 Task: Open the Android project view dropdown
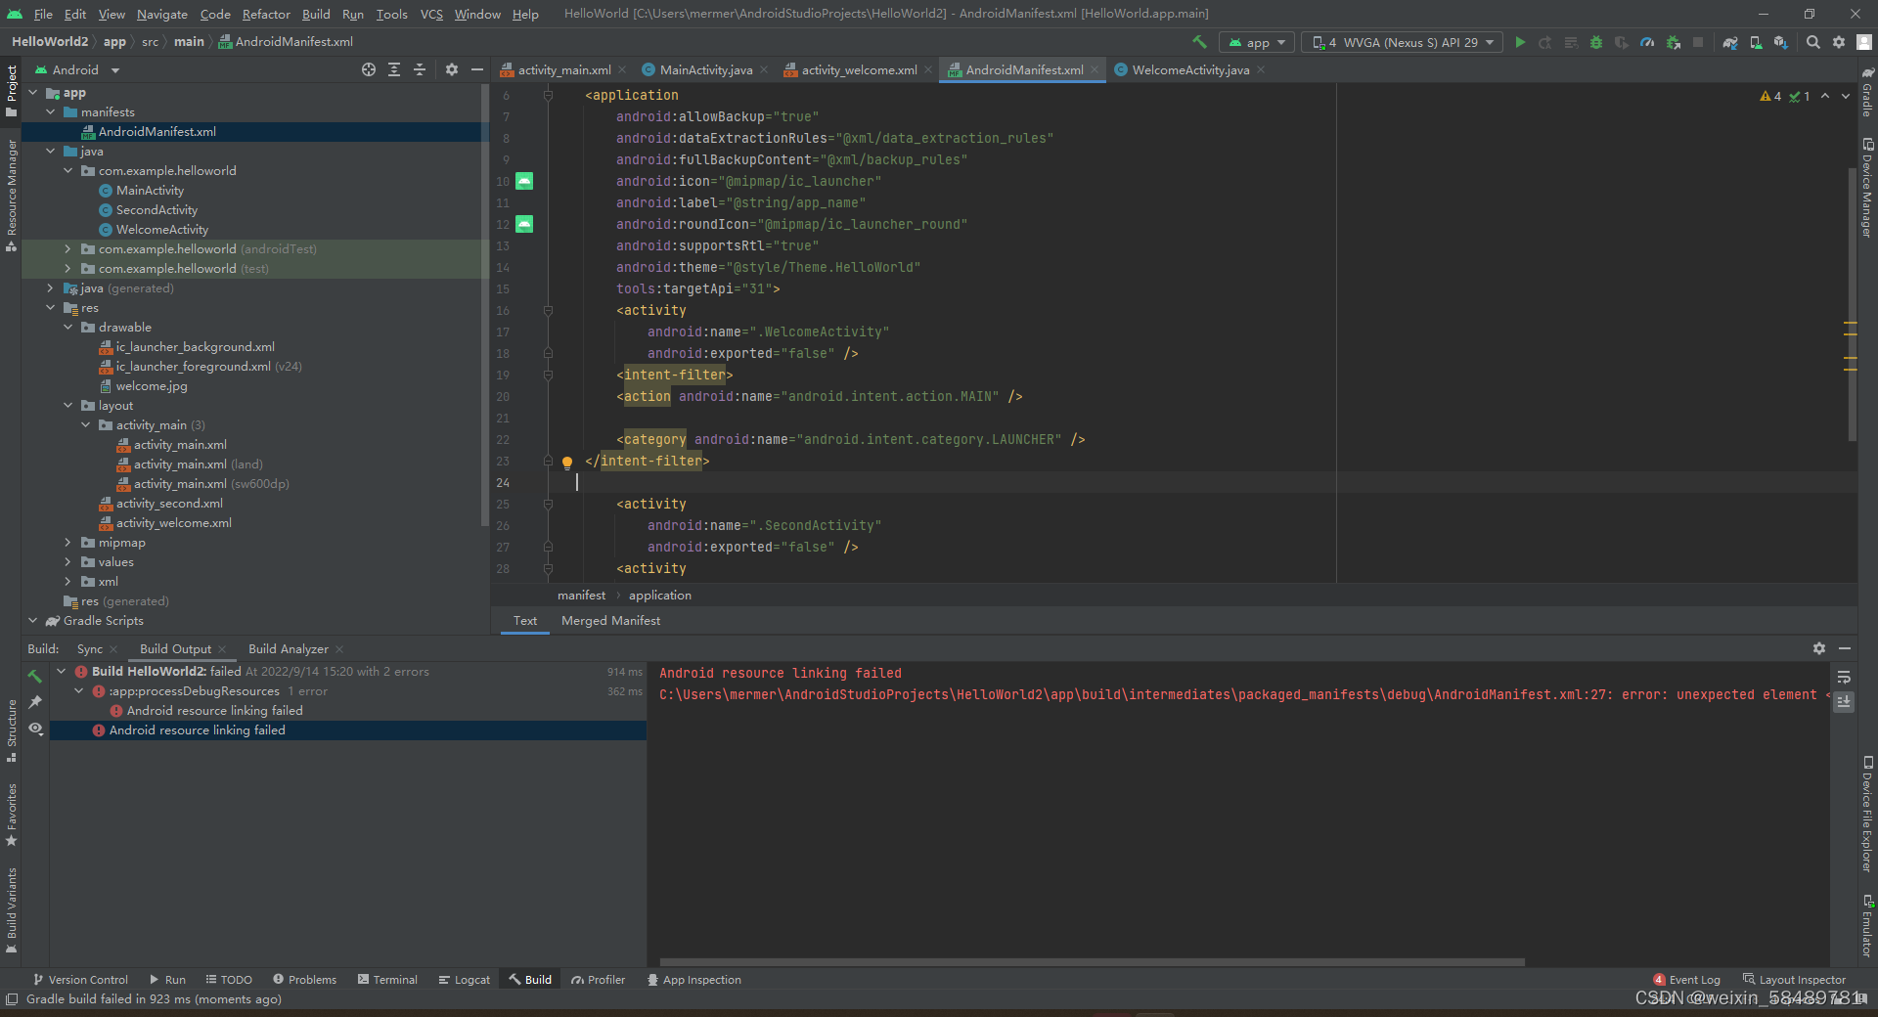[x=76, y=69]
